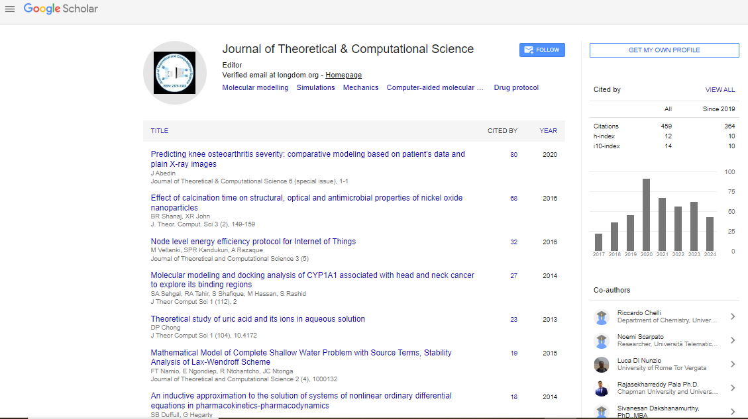Open View All citations link
The image size is (748, 419).
coord(720,90)
